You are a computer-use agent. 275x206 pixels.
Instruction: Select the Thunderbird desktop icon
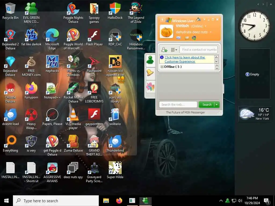point(115,144)
